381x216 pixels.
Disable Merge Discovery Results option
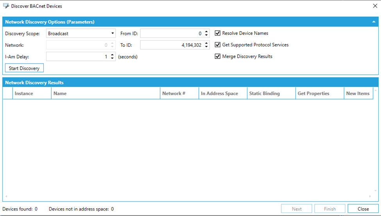click(218, 57)
